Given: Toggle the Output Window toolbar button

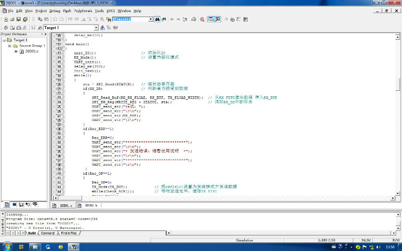Looking at the screenshot, I should (x=218, y=19).
